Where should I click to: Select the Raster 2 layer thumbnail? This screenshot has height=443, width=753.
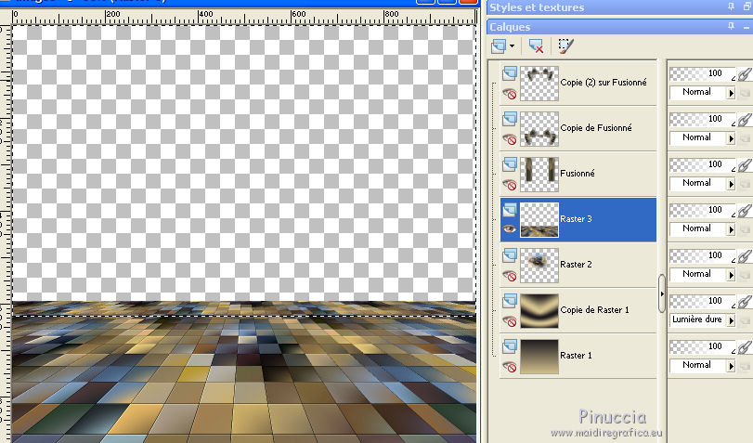(539, 265)
